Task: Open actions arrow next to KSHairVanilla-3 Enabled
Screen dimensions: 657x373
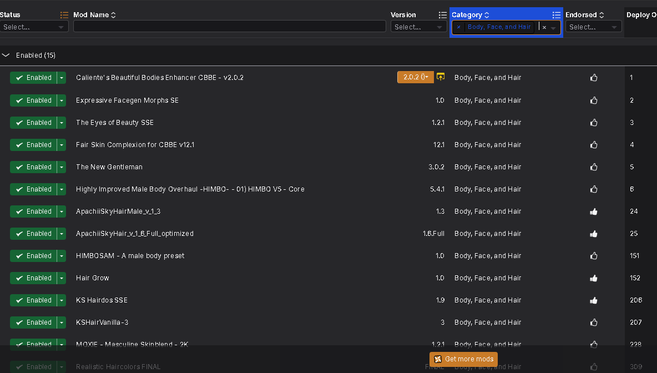Action: click(62, 322)
